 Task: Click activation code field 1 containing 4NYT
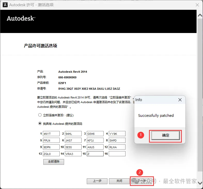point(51,134)
